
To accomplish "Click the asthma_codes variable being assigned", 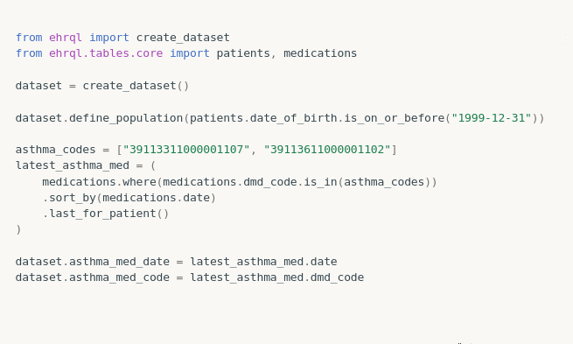I will click(x=55, y=150).
